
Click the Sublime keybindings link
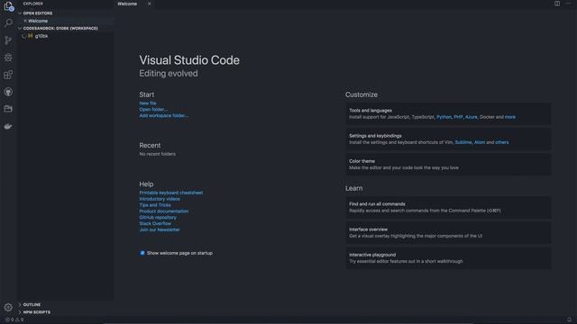click(x=463, y=142)
